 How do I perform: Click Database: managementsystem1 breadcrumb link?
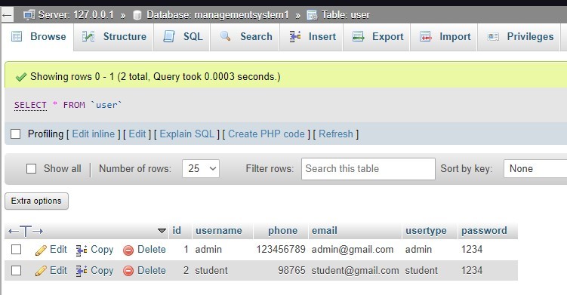tap(217, 15)
